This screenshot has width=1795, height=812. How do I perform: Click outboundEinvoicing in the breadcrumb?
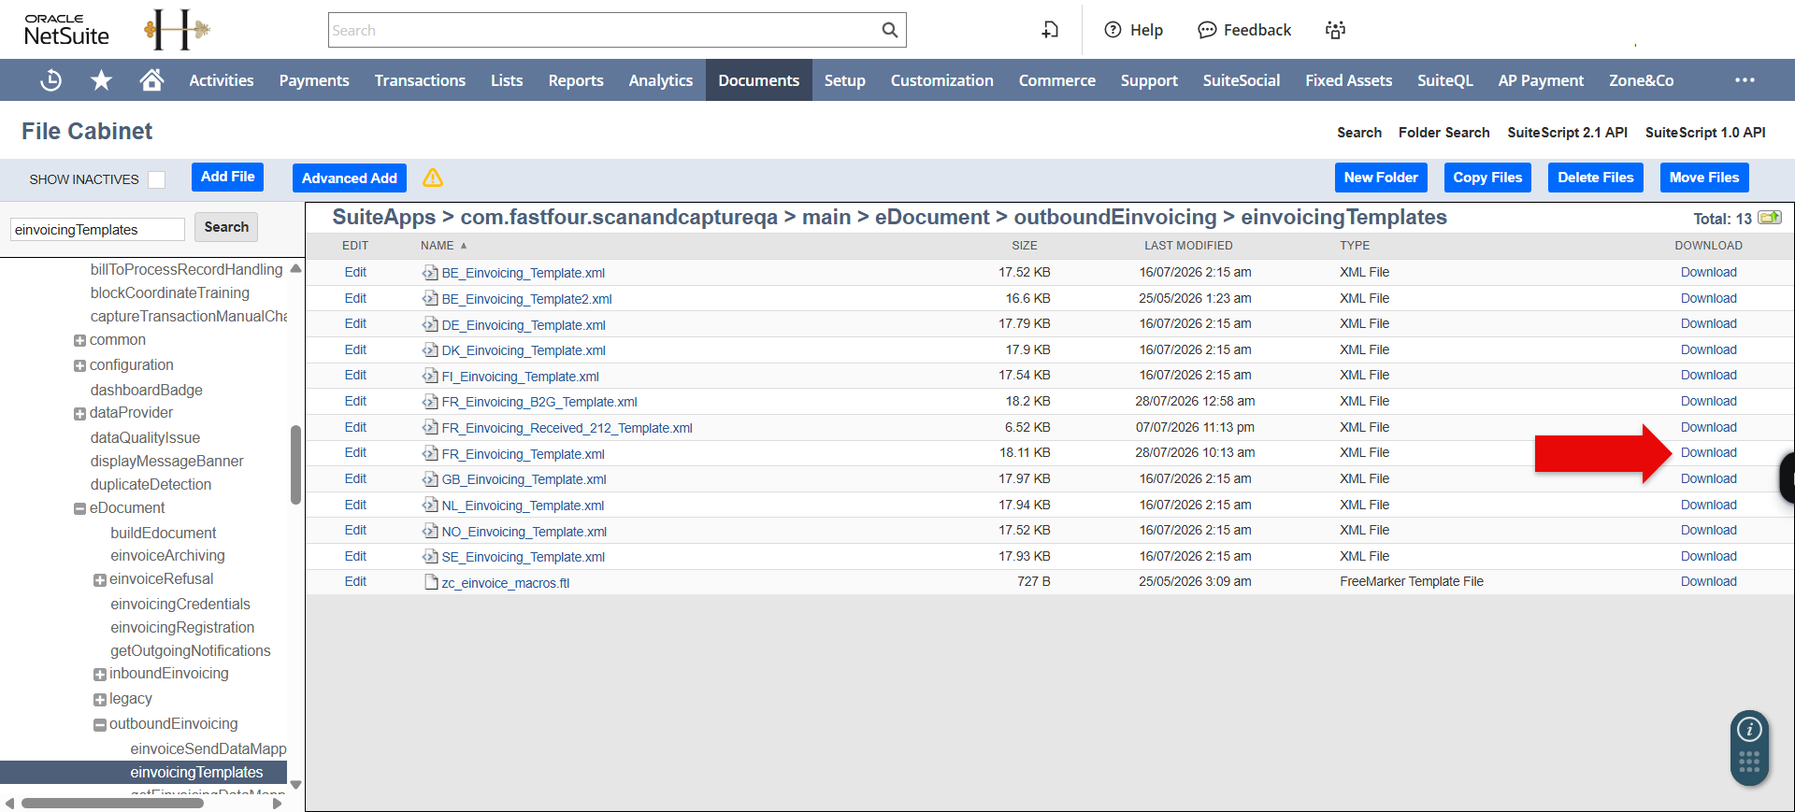(x=1115, y=217)
